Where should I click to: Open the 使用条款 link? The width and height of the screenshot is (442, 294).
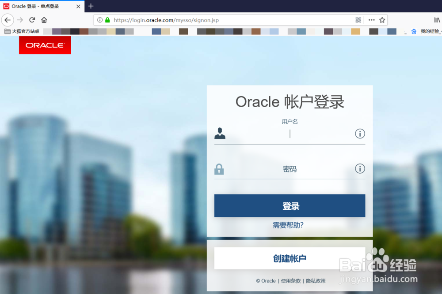291,281
